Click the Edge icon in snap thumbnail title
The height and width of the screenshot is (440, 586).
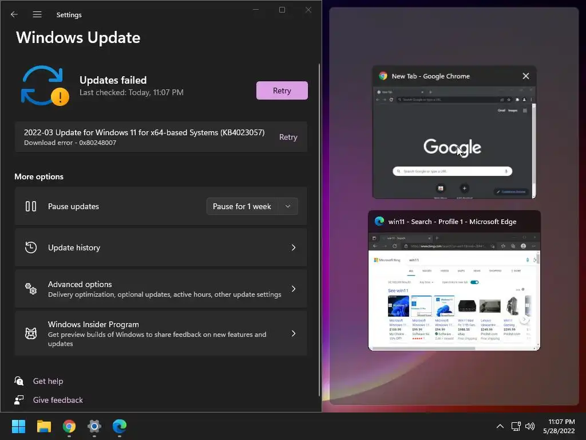[379, 221]
